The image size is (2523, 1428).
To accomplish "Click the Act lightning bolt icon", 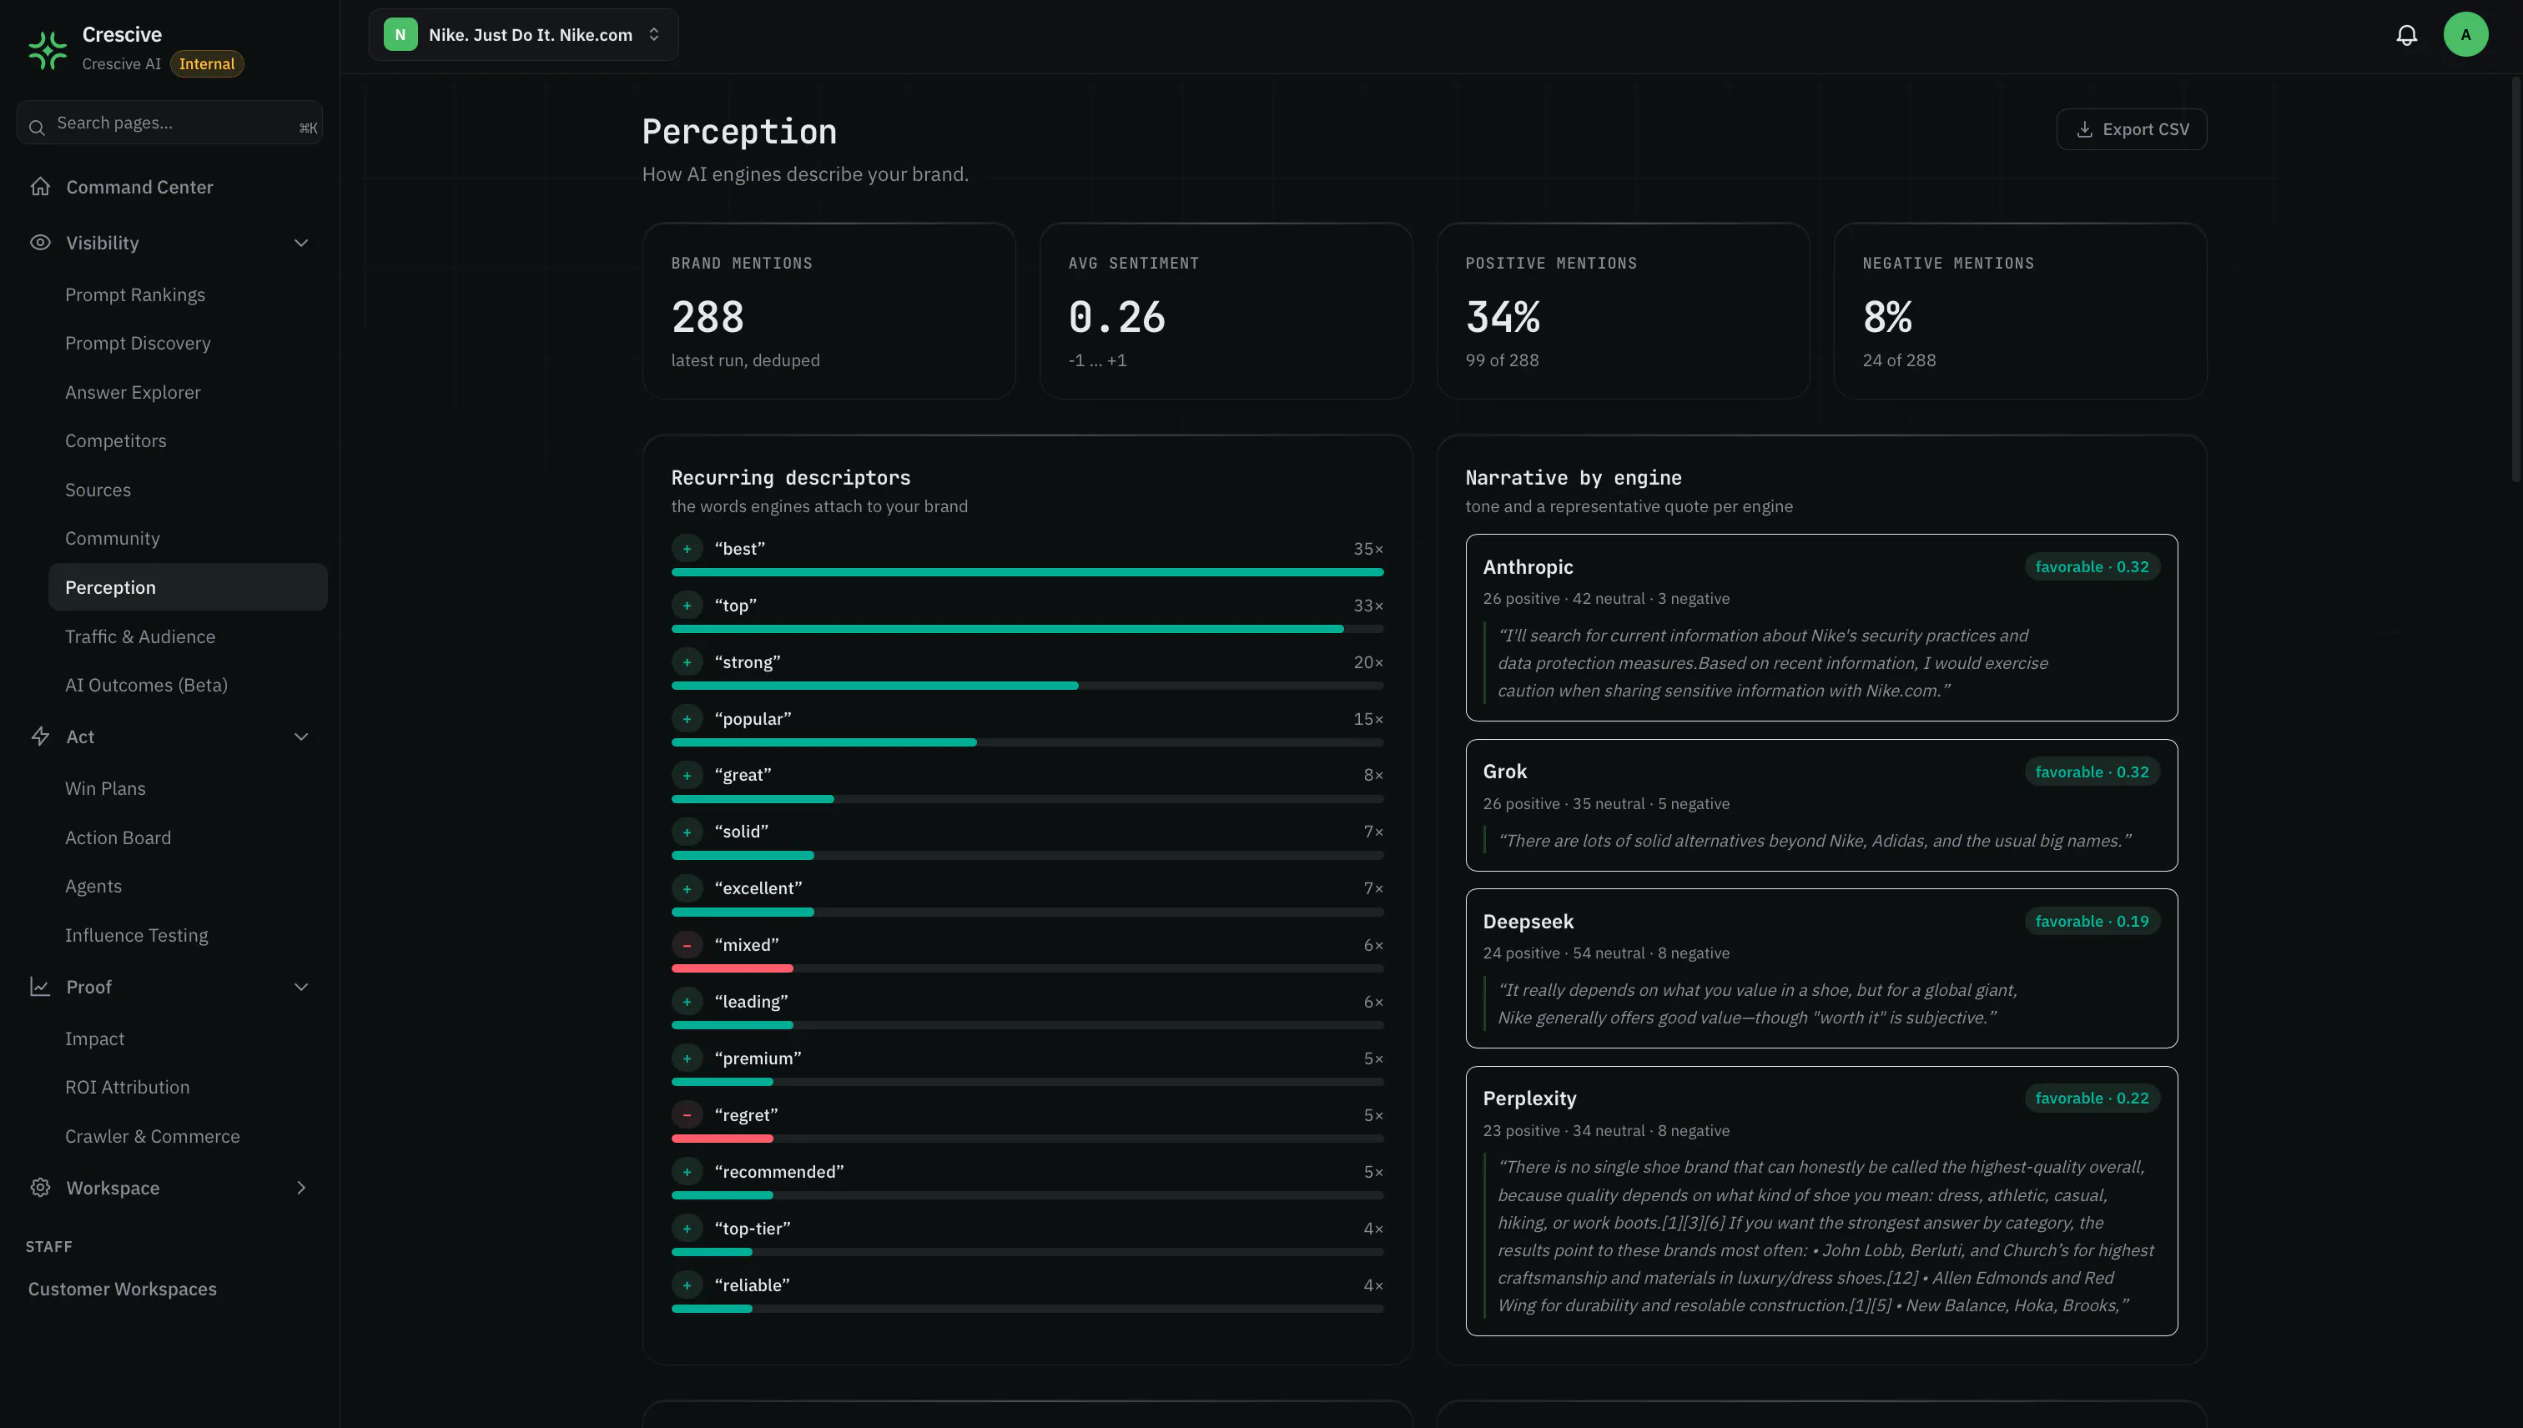I will (x=40, y=737).
